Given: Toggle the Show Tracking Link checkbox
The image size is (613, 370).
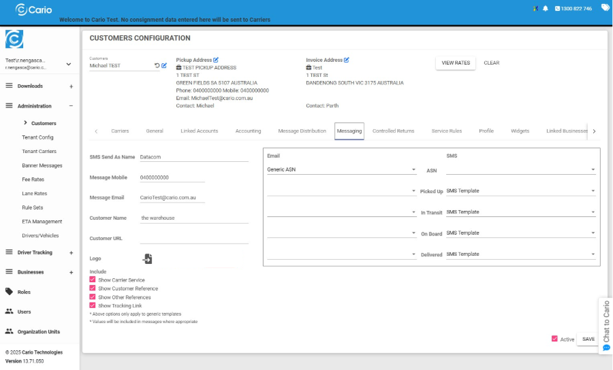Looking at the screenshot, I should click(x=93, y=305).
